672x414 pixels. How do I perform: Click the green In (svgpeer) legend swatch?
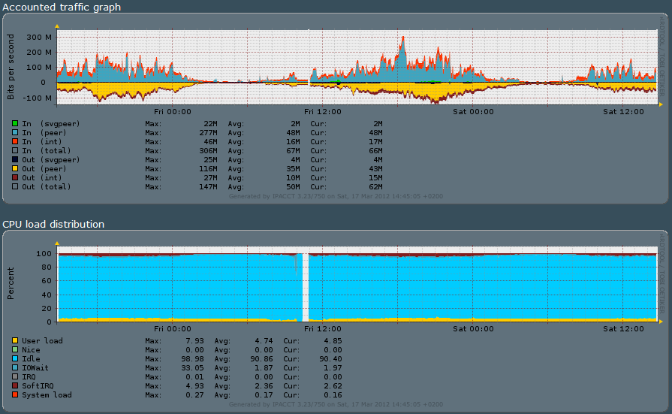[15, 123]
